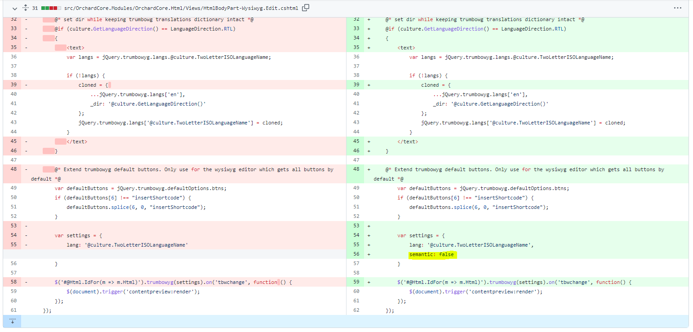Click removed '<text>' opening line on left
This screenshot has height=332, width=693.
(x=76, y=47)
